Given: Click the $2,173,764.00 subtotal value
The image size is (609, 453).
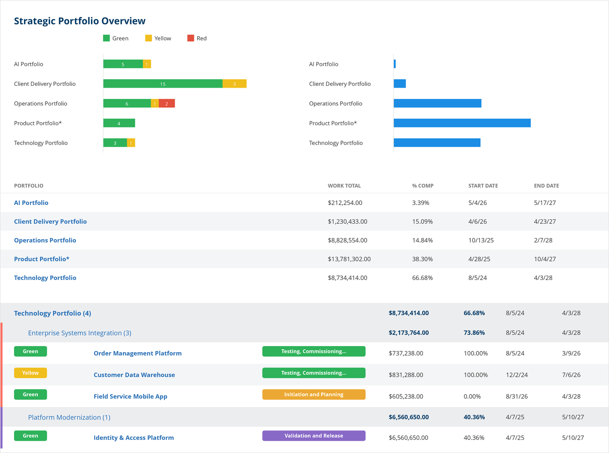Looking at the screenshot, I should click(x=409, y=332).
